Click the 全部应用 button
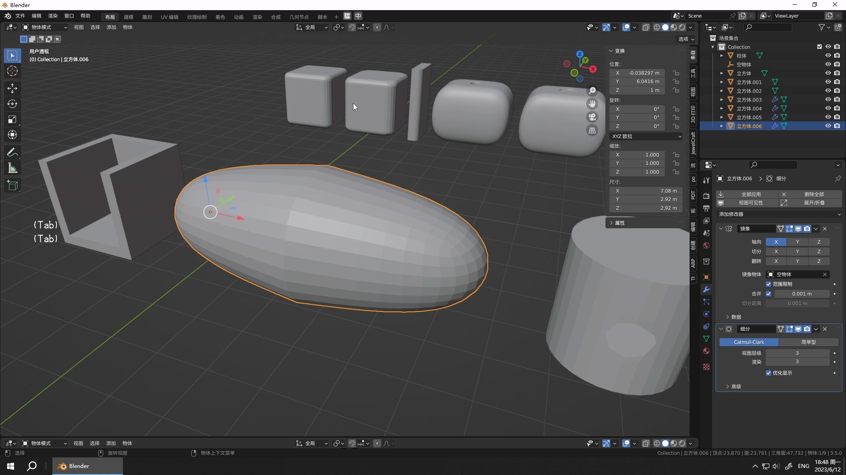The image size is (846, 475). click(x=751, y=194)
